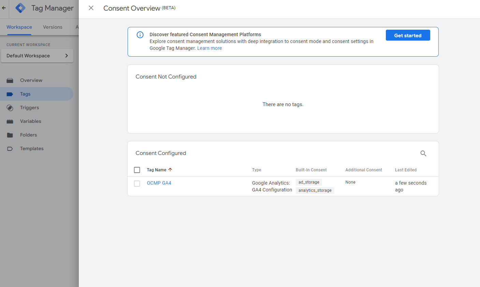Click the back arrow beside Tag Manager logo
The image size is (480, 287).
[x=4, y=8]
